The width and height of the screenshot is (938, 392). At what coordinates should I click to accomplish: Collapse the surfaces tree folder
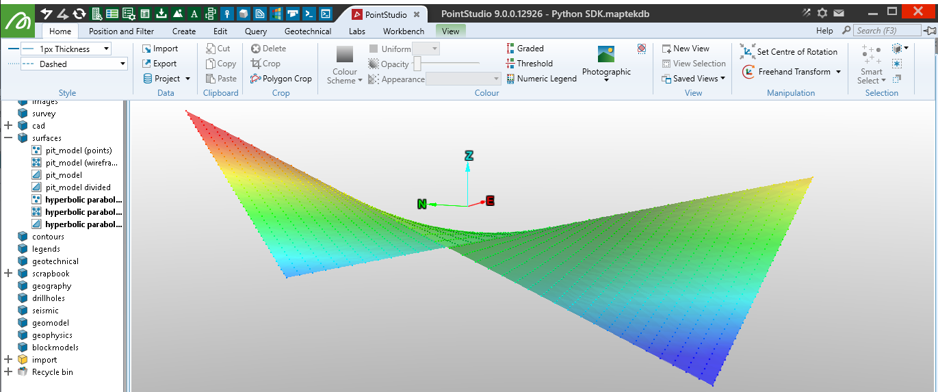8,138
